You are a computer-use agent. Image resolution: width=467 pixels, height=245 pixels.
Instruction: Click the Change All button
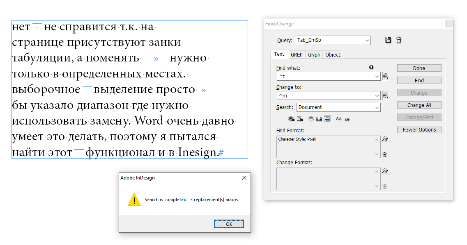419,105
